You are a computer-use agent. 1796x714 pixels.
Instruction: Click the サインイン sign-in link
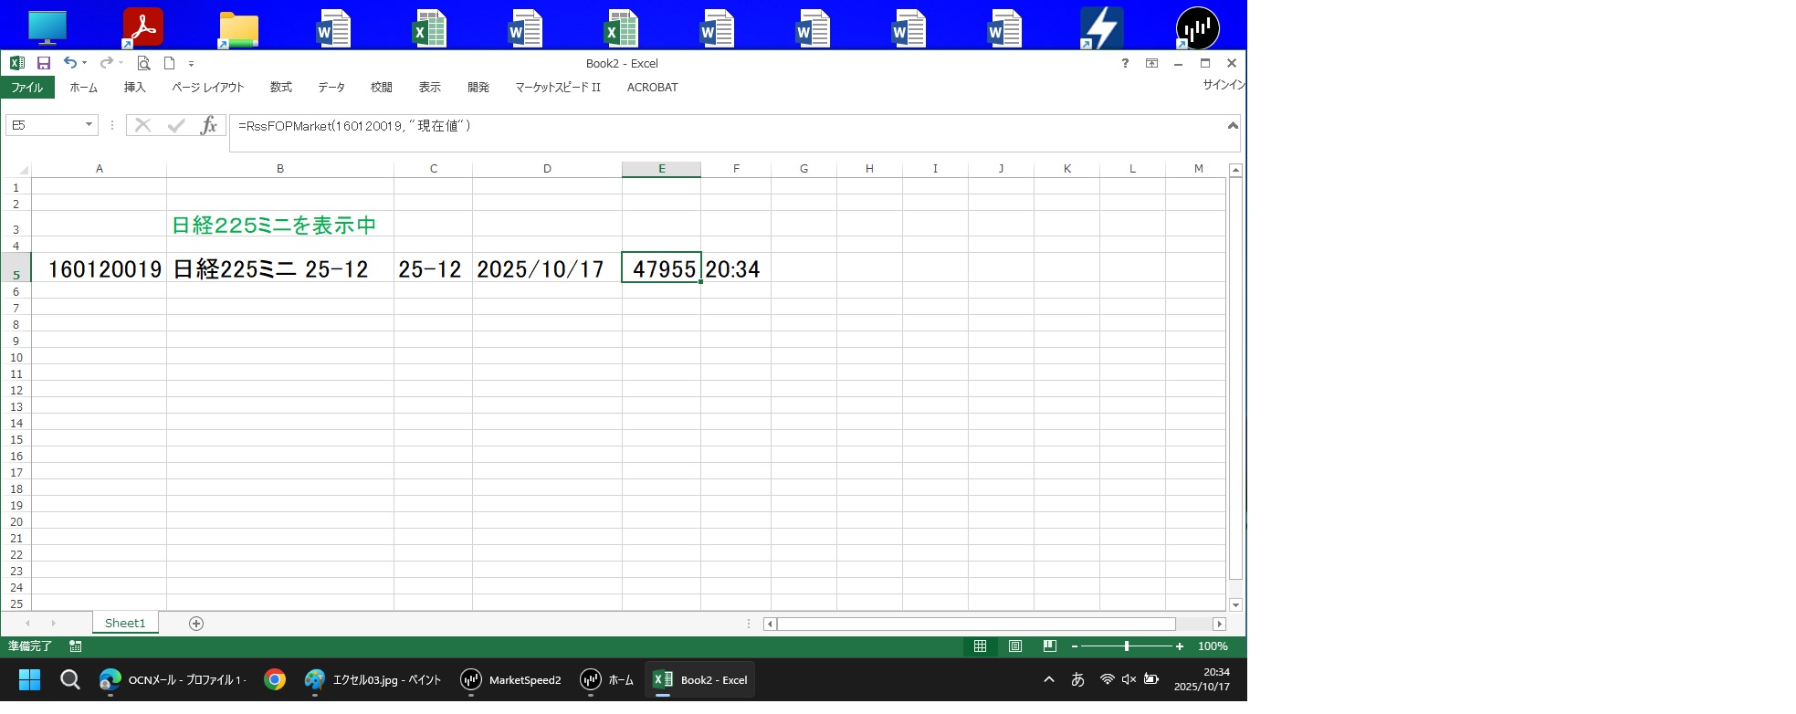pos(1224,85)
